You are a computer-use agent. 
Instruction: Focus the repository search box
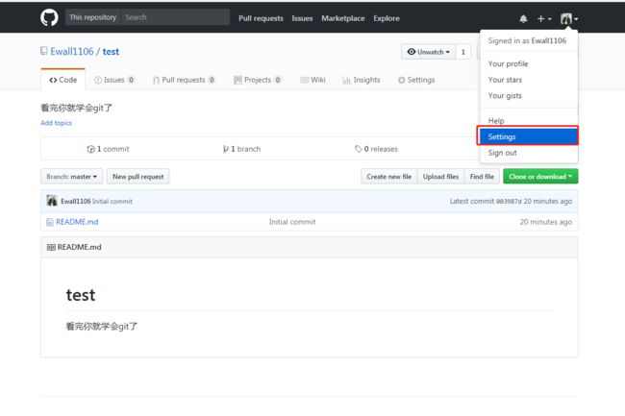175,17
